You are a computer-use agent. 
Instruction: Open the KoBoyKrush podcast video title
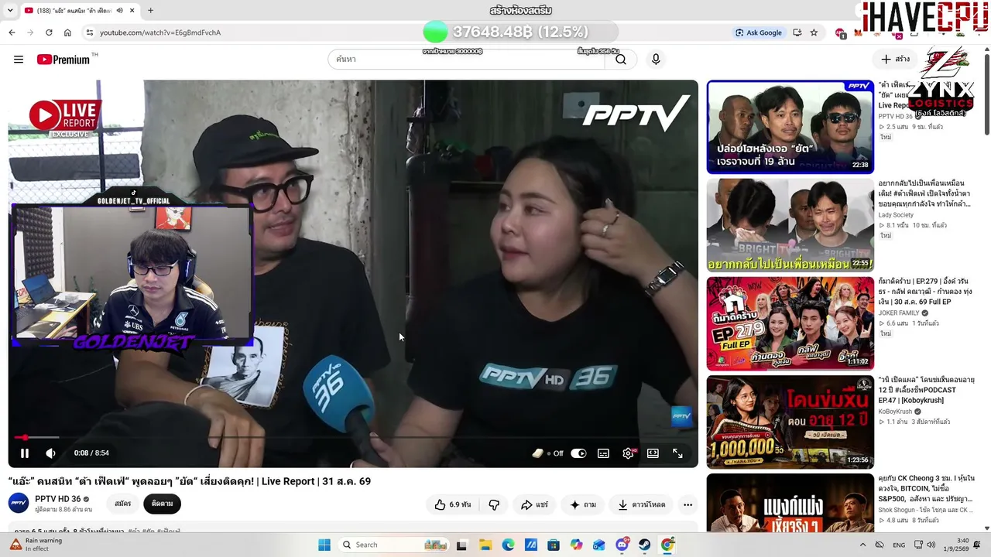[x=926, y=391]
